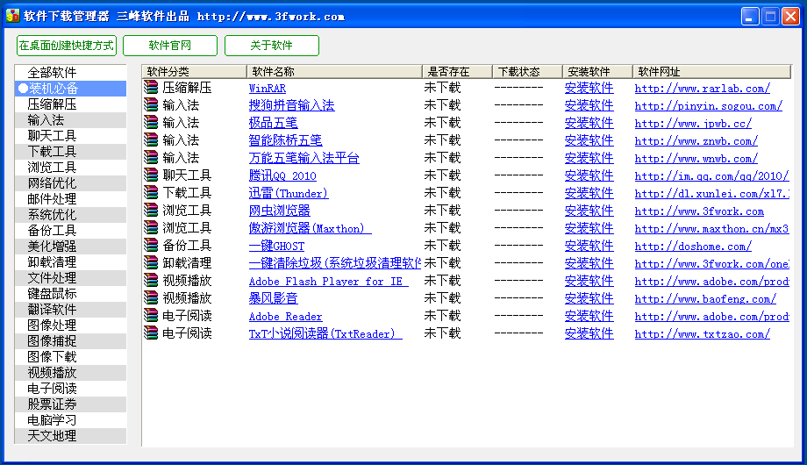Click the icon in the Adobe Reader row
Screen dimensions: 807x465
151,316
